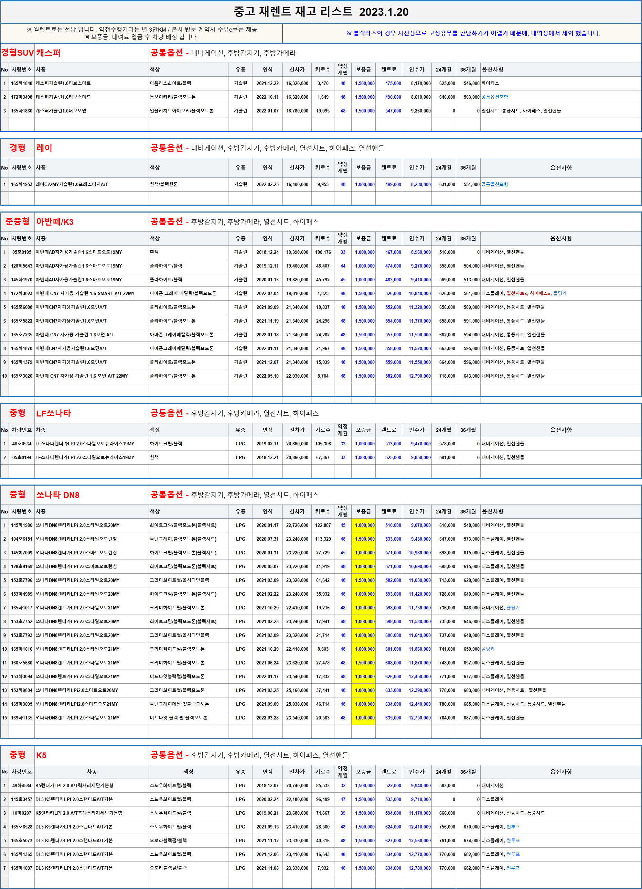Select blue '폴딩키' option in 165하1016 row

click(488, 650)
